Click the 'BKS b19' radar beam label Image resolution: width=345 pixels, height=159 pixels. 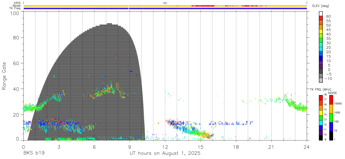[x=34, y=153]
